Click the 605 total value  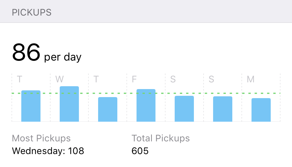click(x=140, y=151)
